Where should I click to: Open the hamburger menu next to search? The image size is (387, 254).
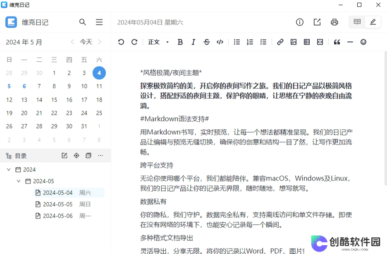point(99,22)
